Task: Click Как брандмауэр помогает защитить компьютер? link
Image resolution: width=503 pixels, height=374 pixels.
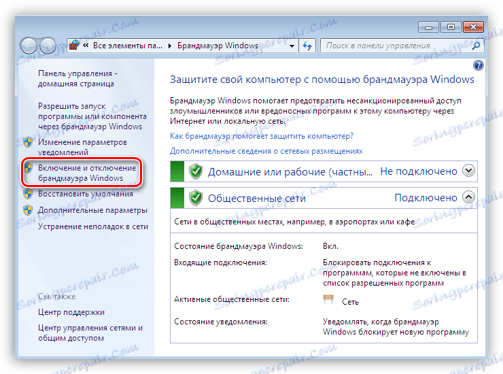Action: [x=262, y=136]
